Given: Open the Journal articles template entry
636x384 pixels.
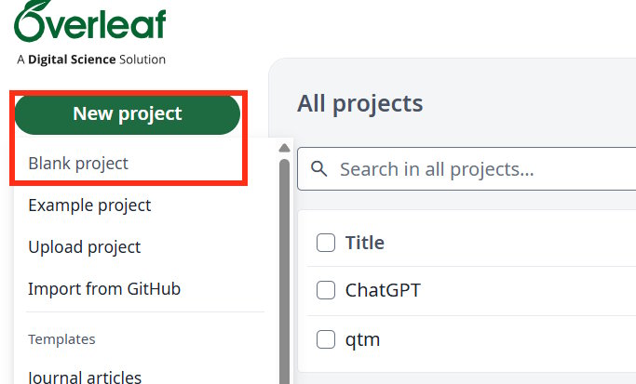Looking at the screenshot, I should 85,377.
